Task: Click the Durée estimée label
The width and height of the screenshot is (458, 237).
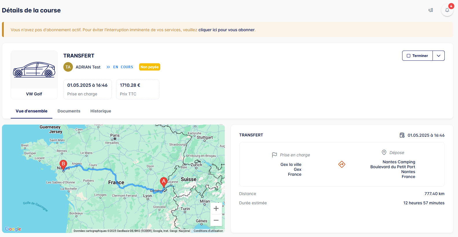Action: (x=253, y=203)
